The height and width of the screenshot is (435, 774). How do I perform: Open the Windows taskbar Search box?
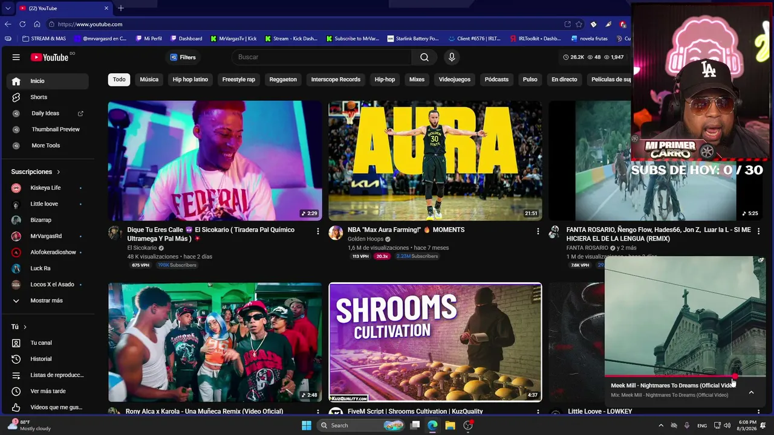point(361,425)
